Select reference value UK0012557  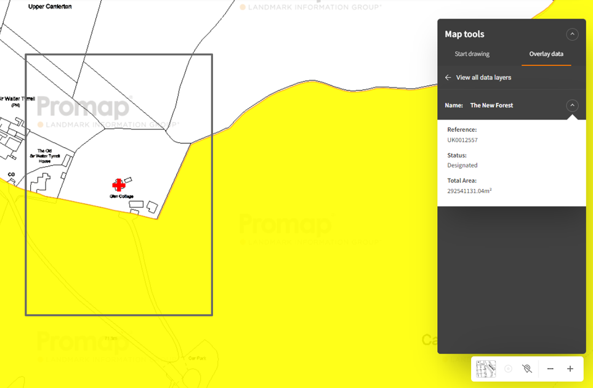tap(462, 140)
